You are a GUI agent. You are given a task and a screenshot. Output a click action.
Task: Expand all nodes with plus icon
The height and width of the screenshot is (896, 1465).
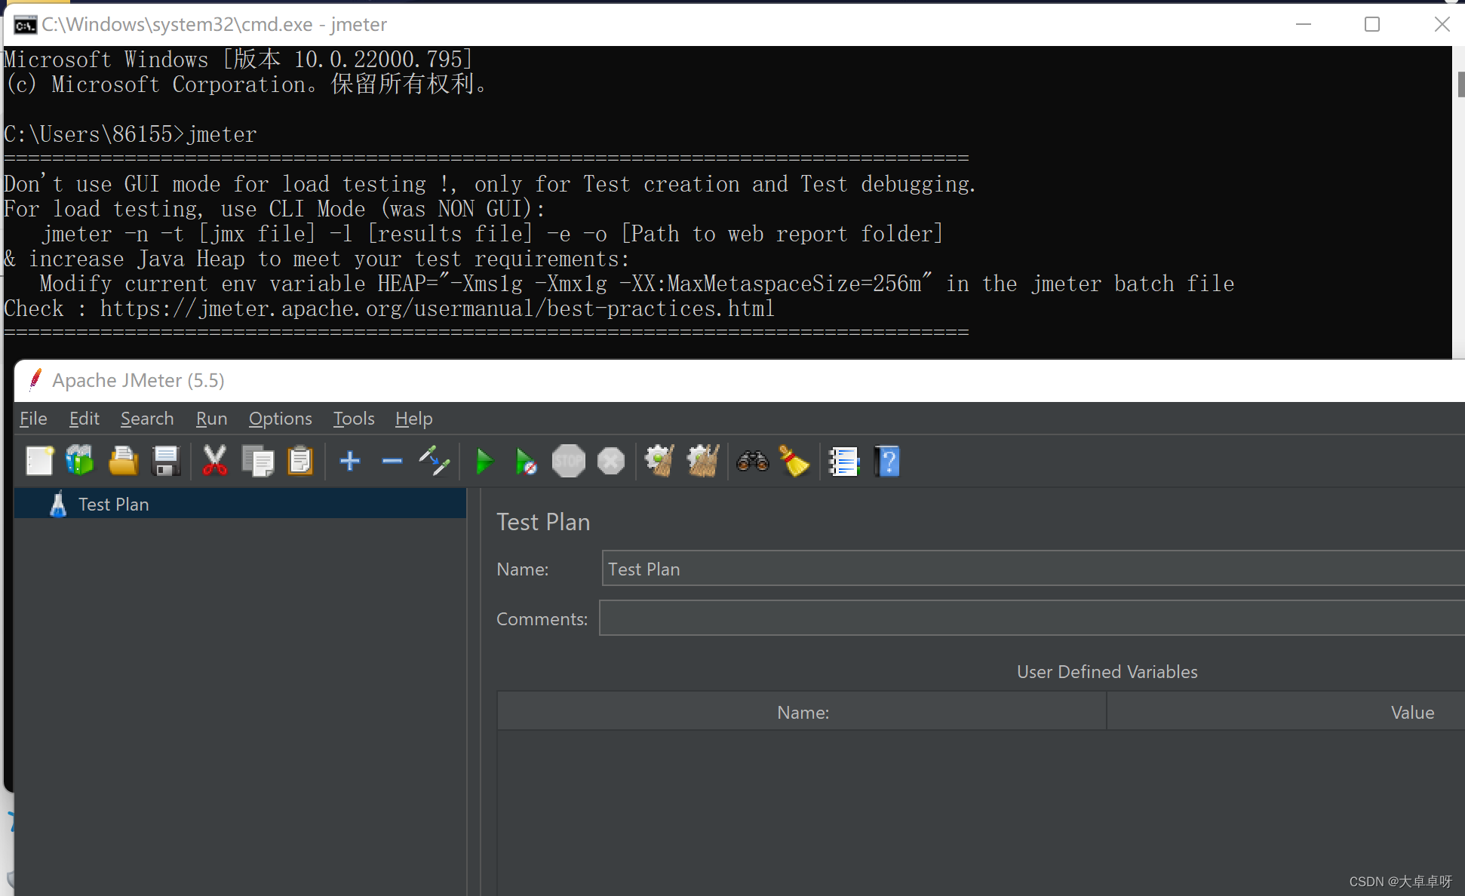click(x=349, y=461)
